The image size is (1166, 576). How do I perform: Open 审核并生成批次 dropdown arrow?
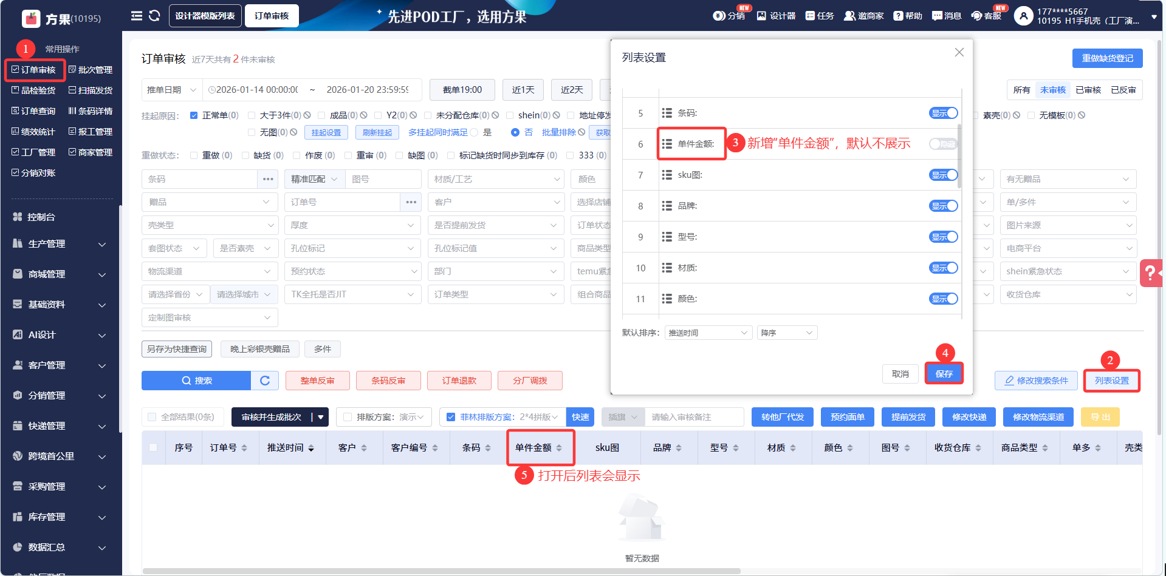click(321, 417)
